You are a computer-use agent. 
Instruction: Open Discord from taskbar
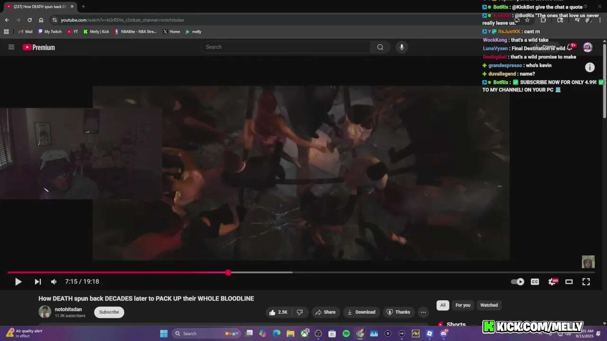444,333
